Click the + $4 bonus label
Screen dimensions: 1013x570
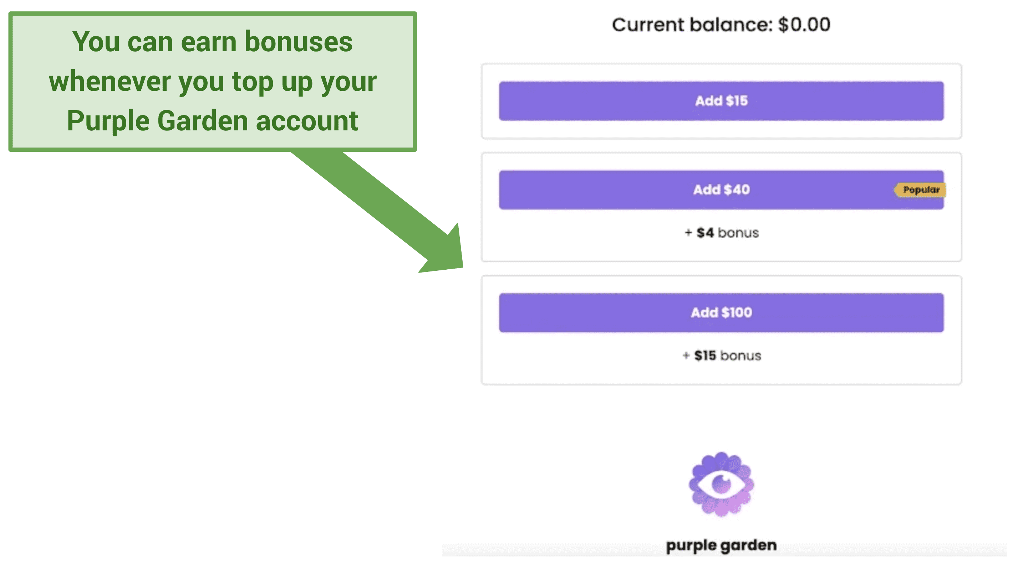coord(722,233)
